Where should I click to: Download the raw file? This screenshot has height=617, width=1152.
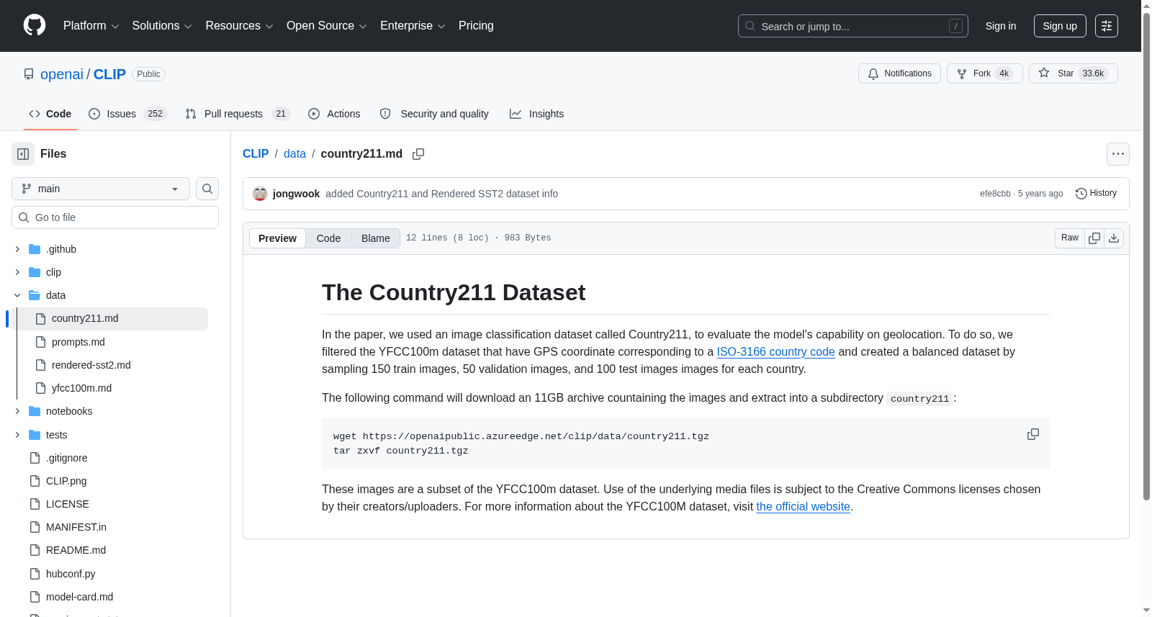coord(1114,238)
